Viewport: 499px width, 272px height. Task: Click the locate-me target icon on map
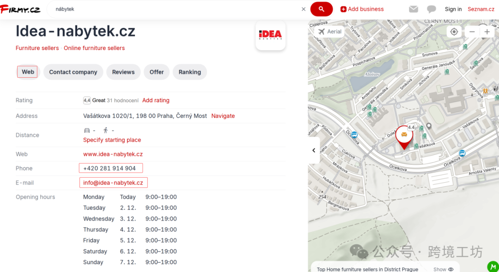click(454, 31)
